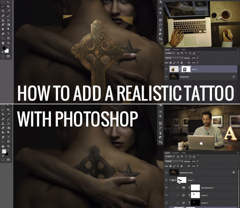The image size is (240, 208).
Task: Select the Layer 1 mask thumbnail
Action: (186, 69)
